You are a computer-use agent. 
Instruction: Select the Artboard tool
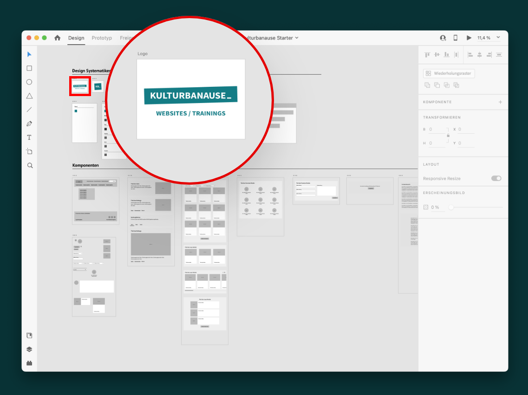click(x=29, y=151)
